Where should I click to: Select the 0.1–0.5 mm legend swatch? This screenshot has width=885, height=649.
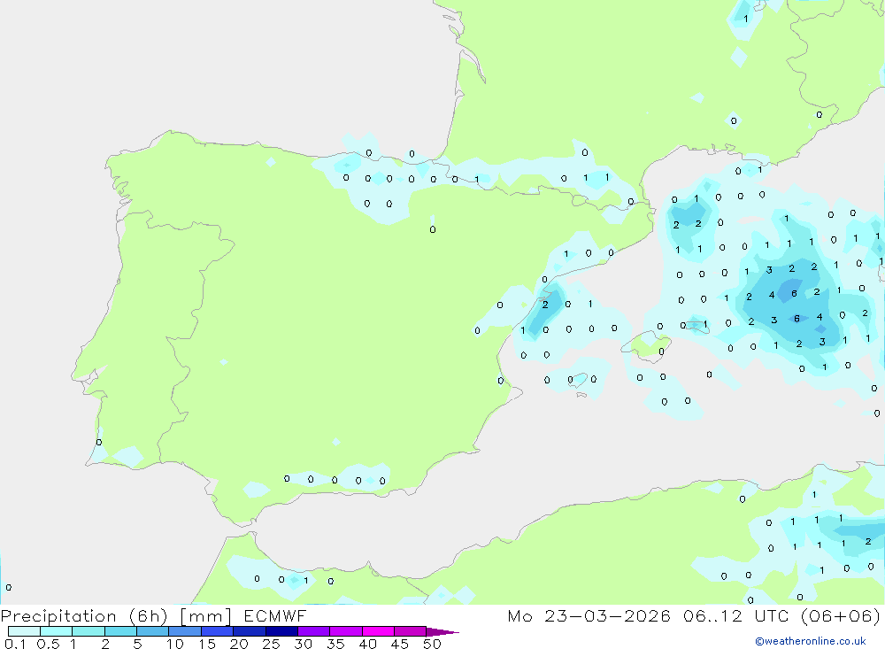24,631
